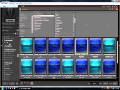The width and height of the screenshot is (120, 90).
Task: Click the package name filter field
Action: point(7,33)
